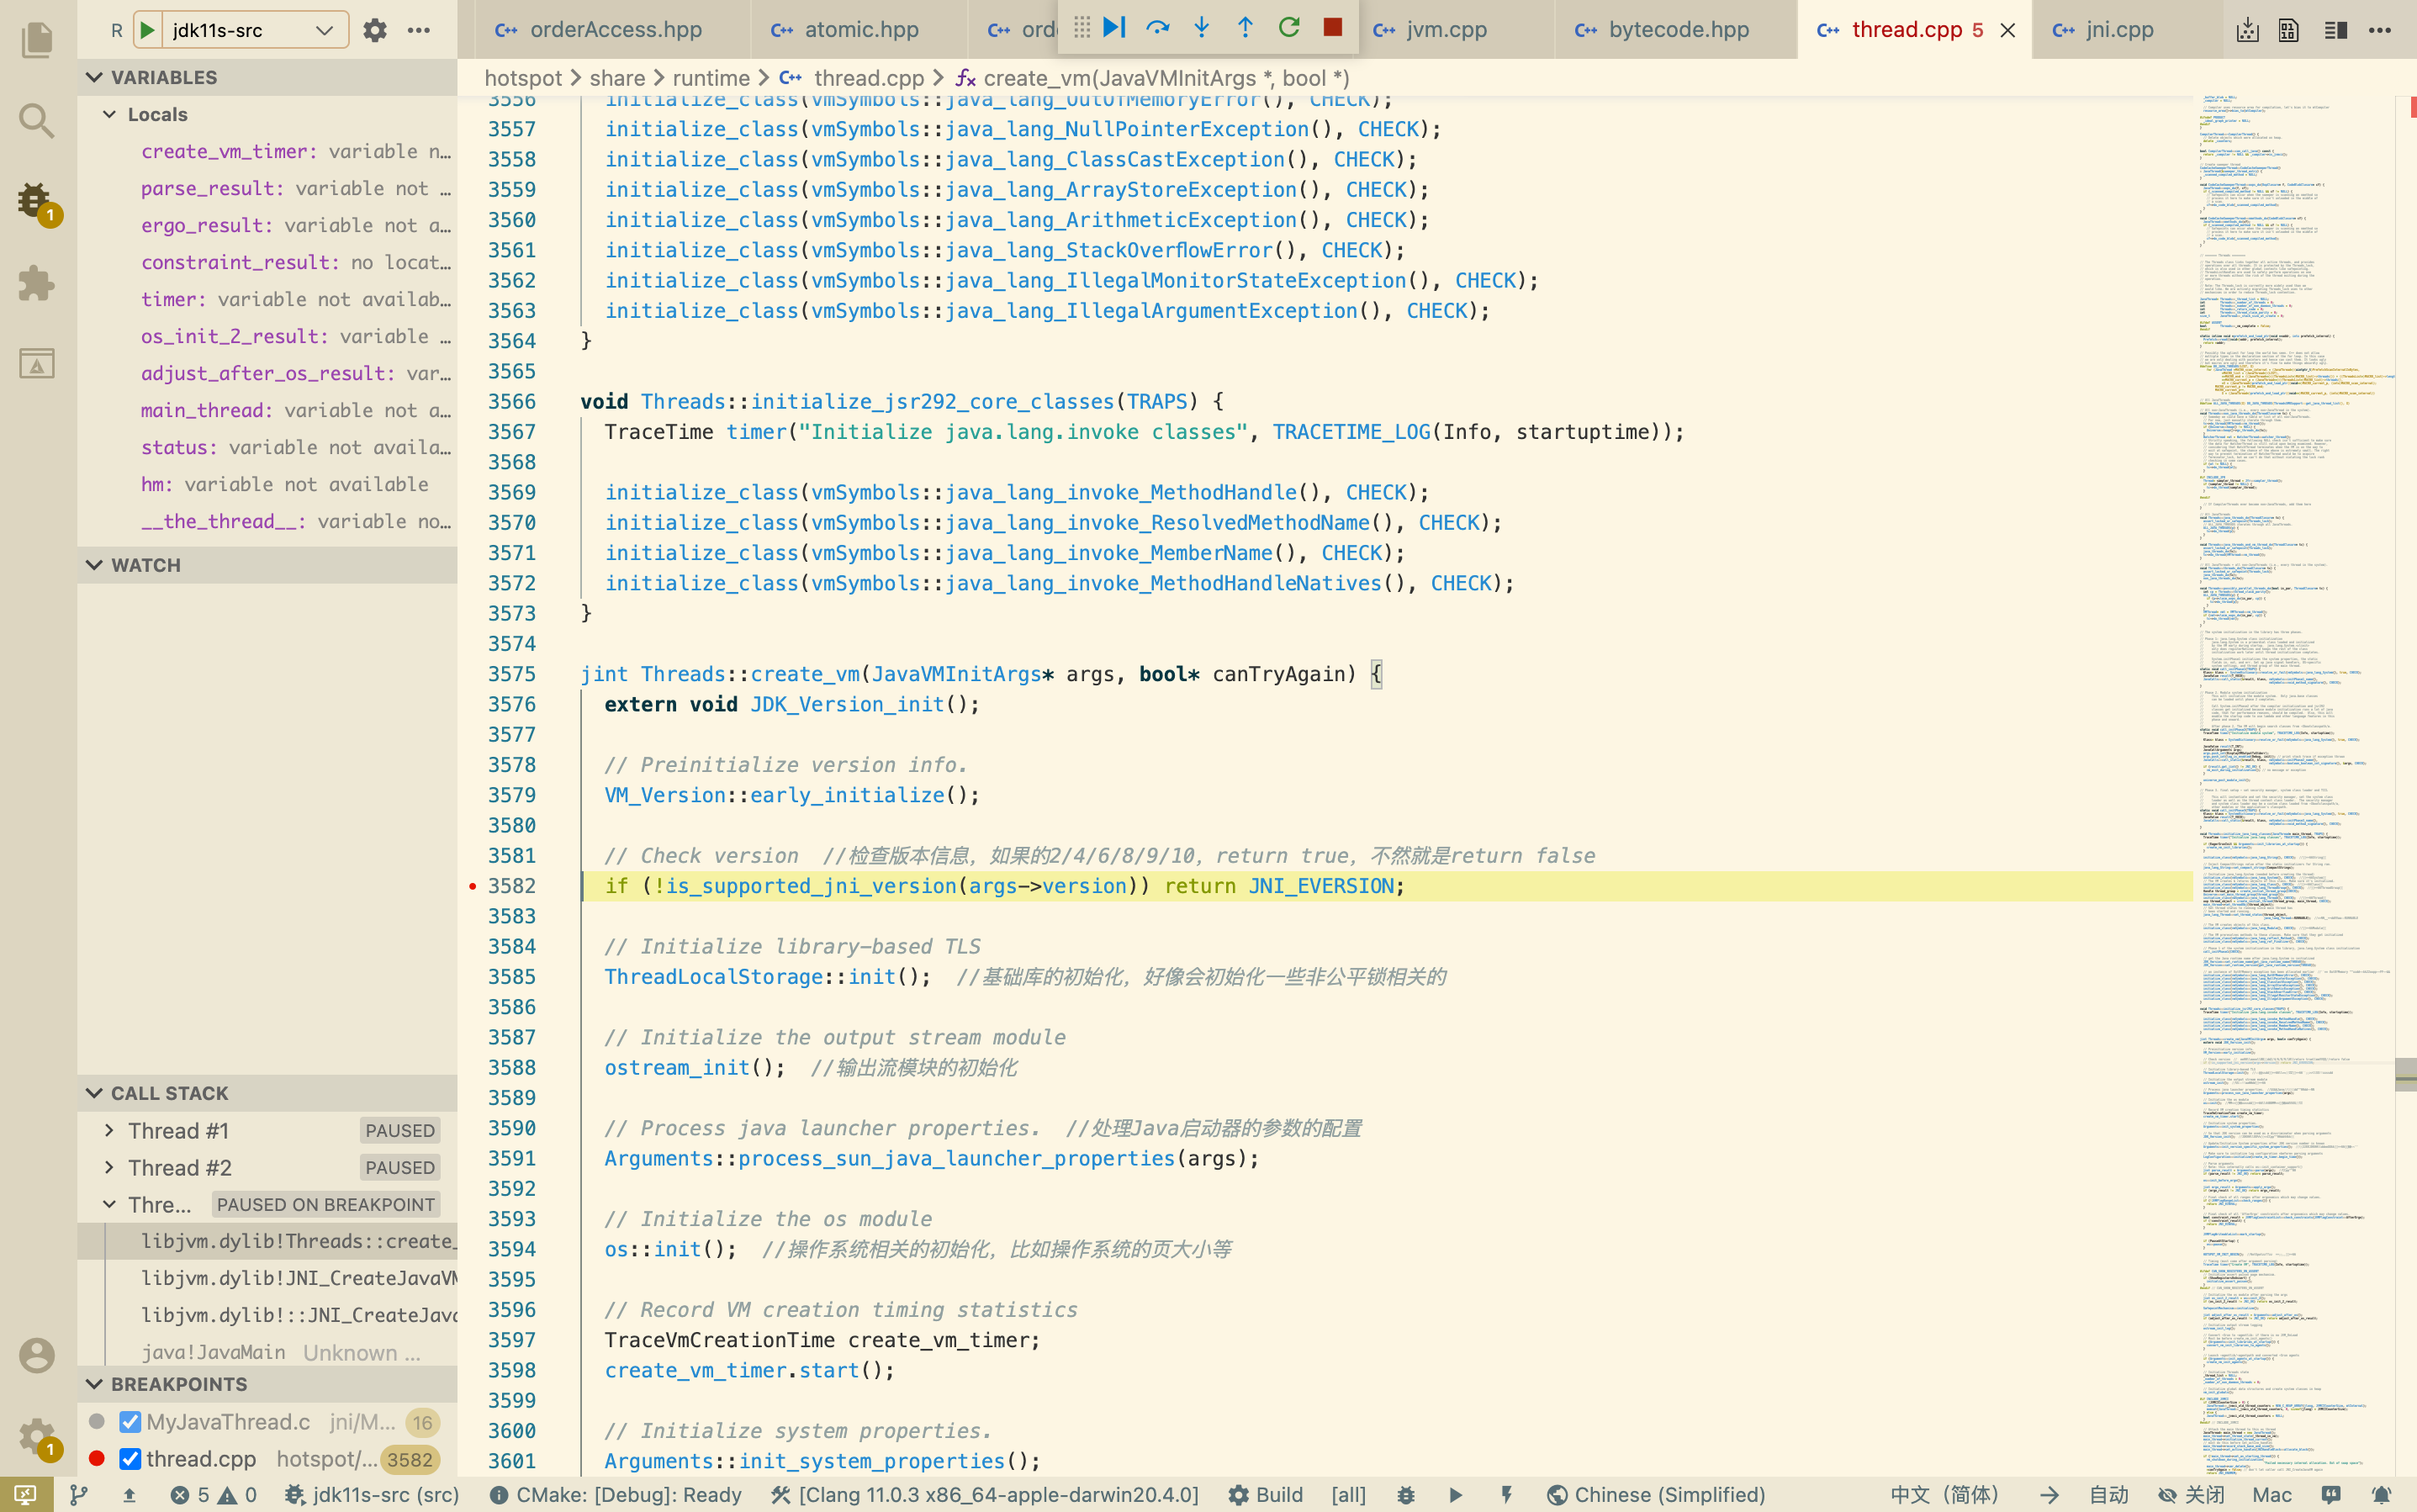This screenshot has height=1512, width=2417.
Task: Click the hotspot breadcrumb segment
Action: (523, 78)
